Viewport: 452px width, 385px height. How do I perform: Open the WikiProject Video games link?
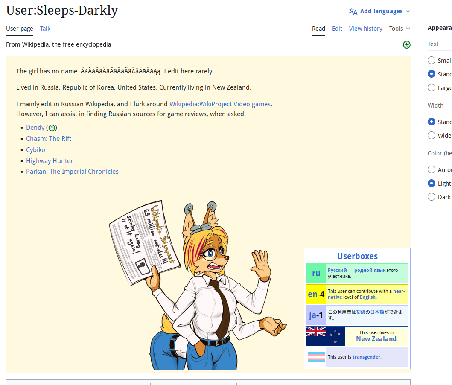click(x=220, y=104)
